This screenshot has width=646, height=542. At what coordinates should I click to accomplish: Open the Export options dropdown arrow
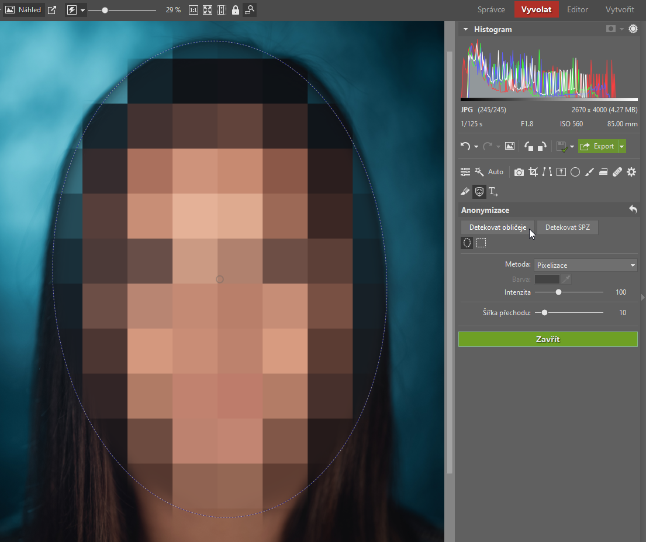[x=621, y=146]
